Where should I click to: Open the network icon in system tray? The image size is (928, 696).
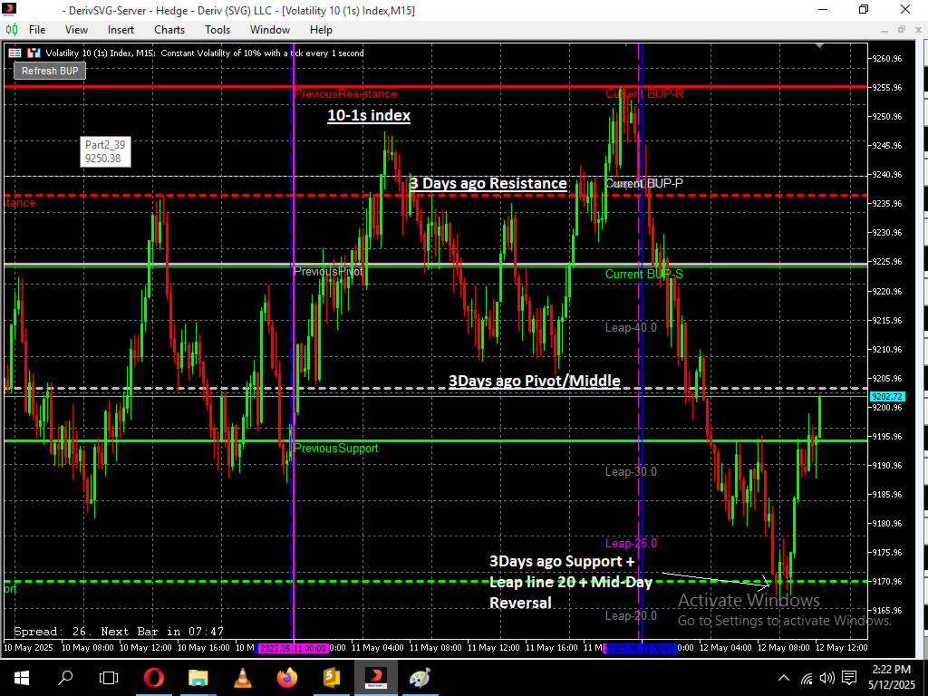point(807,678)
